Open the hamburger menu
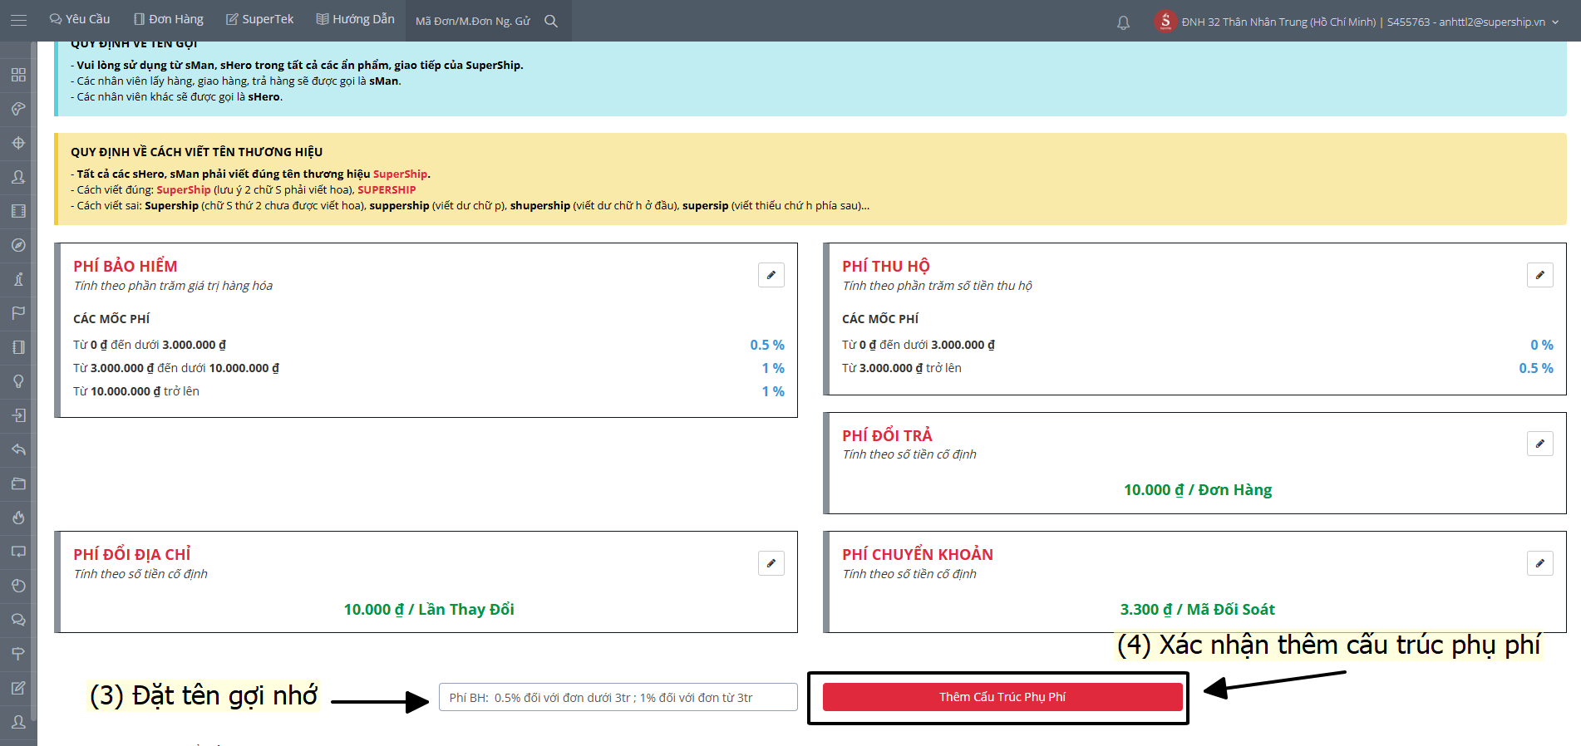Image resolution: width=1581 pixels, height=746 pixels. [x=18, y=21]
